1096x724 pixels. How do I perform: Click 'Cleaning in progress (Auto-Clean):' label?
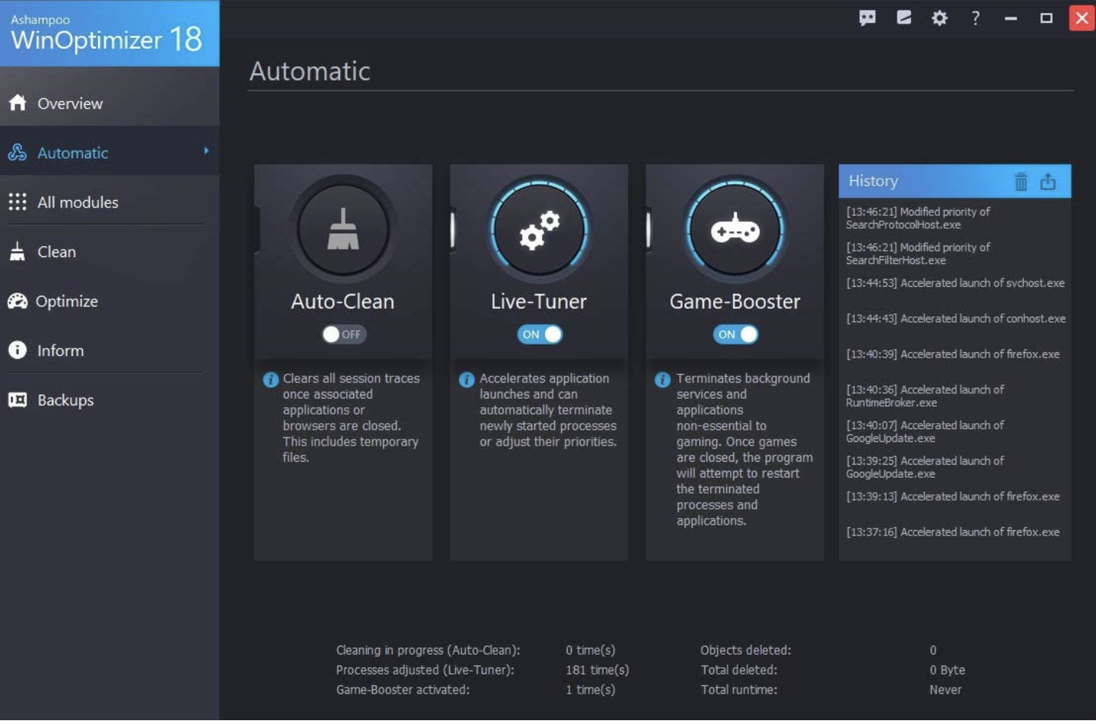click(429, 650)
